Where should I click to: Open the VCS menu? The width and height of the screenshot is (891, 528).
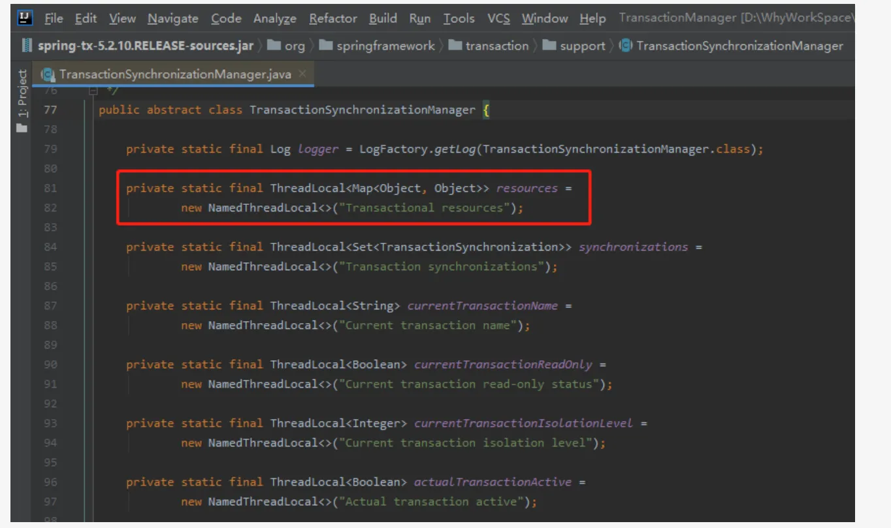(x=498, y=19)
